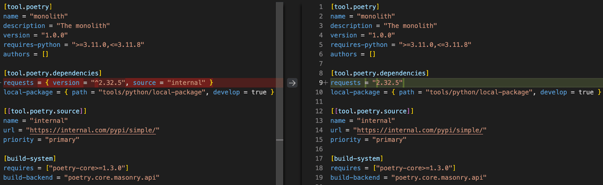Image resolution: width=603 pixels, height=185 pixels.
Task: Click [tool.poetry] header in left pane
Action: point(28,7)
